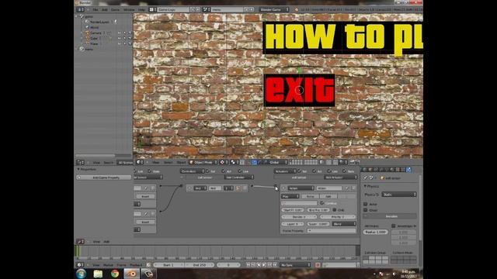Open the Add Controller dropdown
Viewport: 497px width, 279px height.
tap(239, 177)
